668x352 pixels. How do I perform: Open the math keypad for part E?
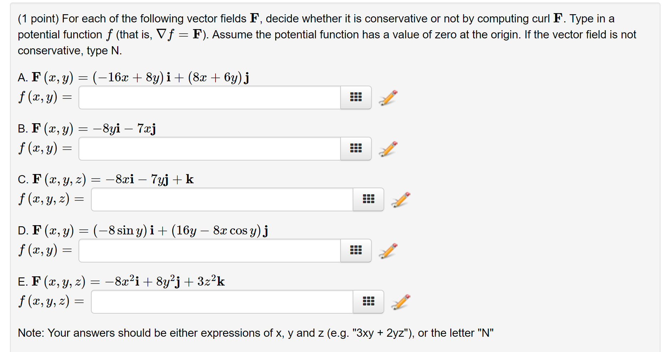click(368, 302)
